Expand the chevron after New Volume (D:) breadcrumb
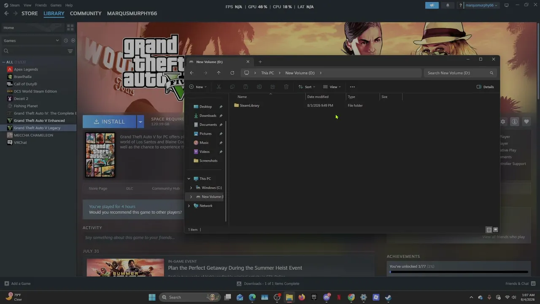Image resolution: width=540 pixels, height=304 pixels. coord(321,73)
